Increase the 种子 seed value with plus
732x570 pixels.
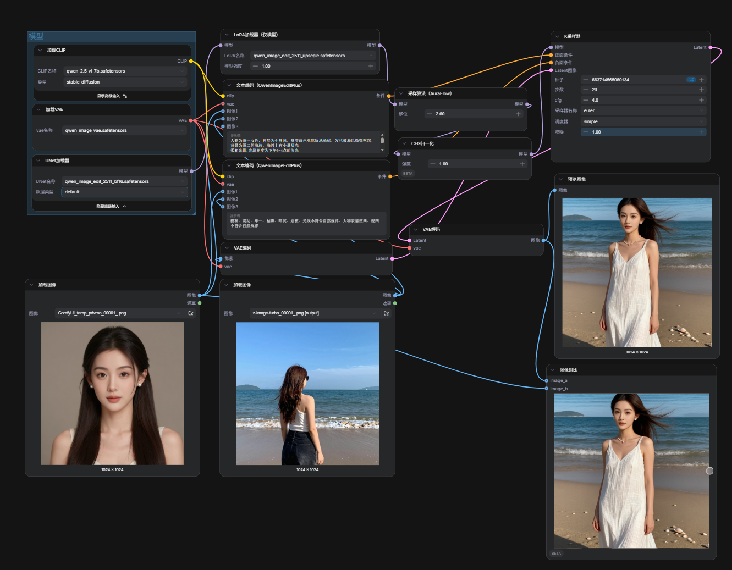(701, 80)
